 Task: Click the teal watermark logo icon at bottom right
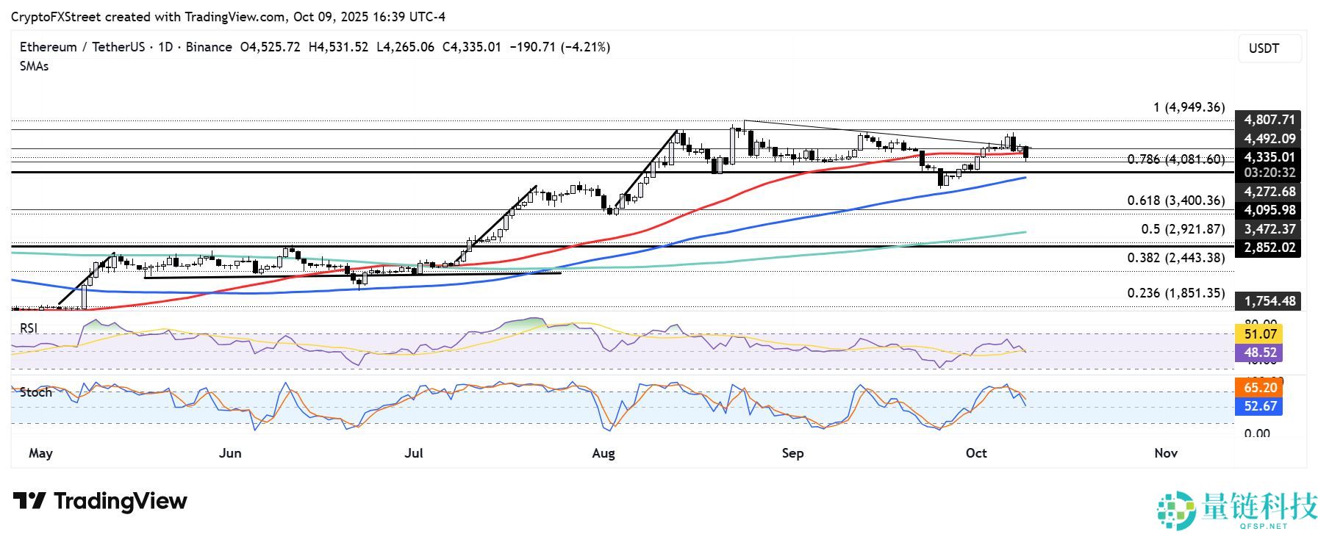pyautogui.click(x=1175, y=510)
